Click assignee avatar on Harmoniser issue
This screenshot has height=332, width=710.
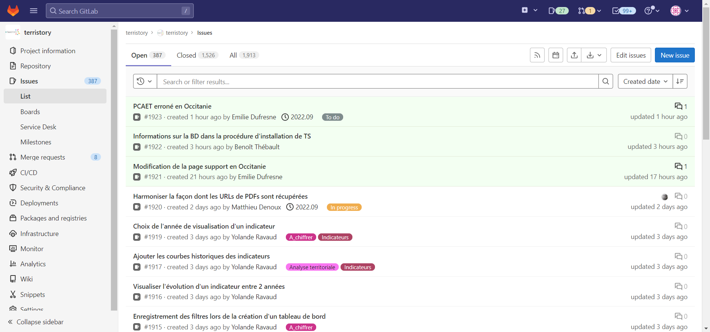[x=665, y=197]
